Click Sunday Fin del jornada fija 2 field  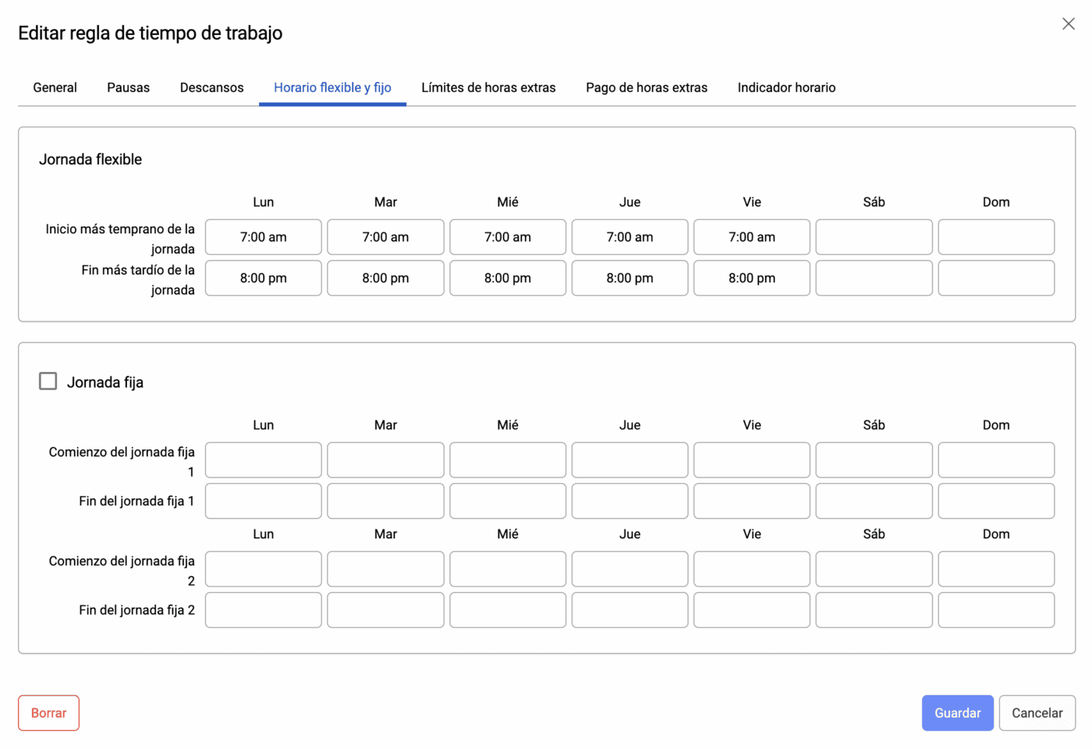[x=996, y=610]
